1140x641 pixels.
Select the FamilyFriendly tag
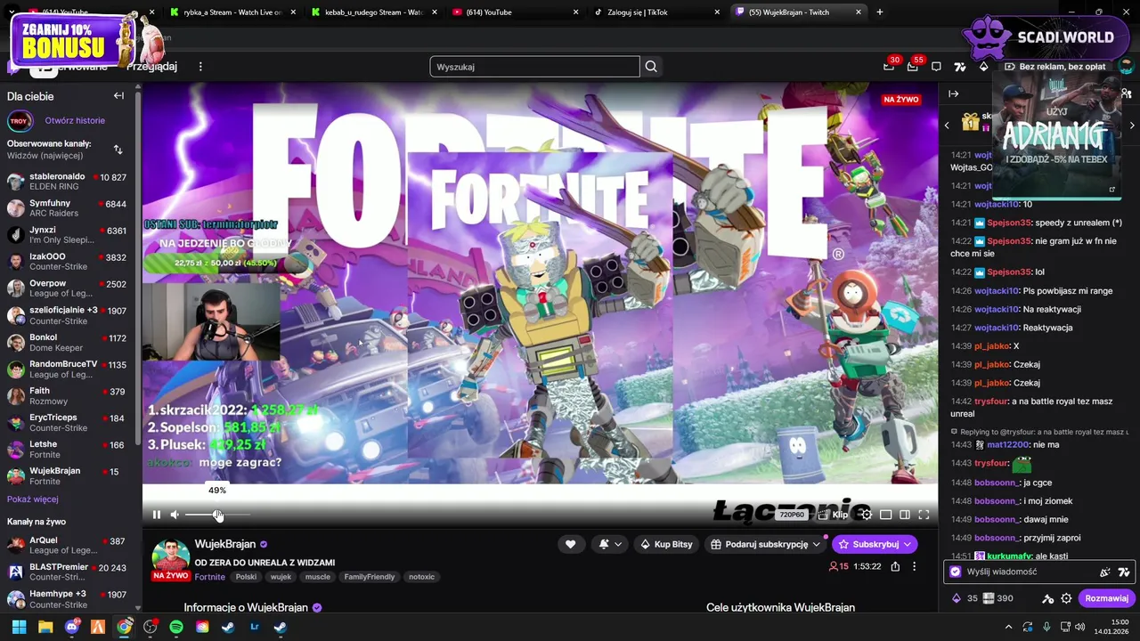[369, 577]
